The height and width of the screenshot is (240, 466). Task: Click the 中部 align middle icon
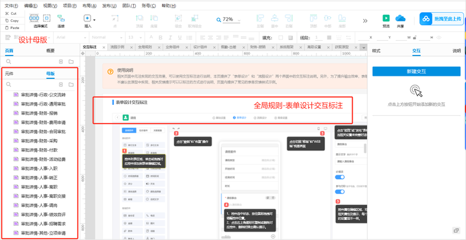coord(327,18)
